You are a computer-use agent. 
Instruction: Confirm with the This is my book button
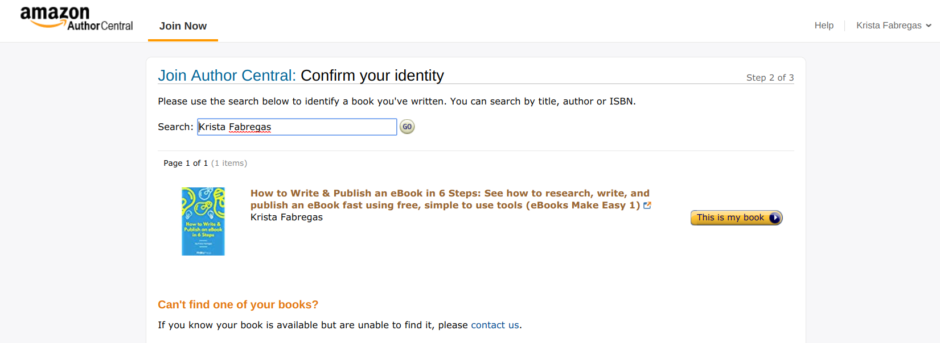tap(737, 218)
